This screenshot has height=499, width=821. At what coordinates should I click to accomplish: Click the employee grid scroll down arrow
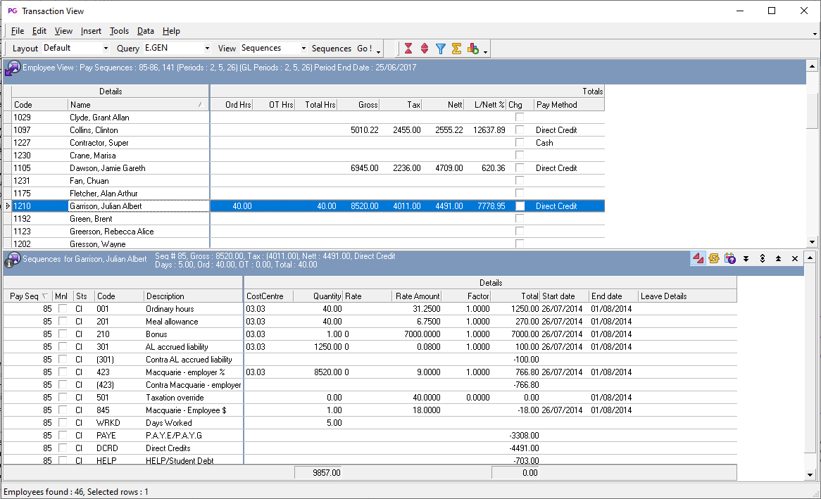coord(812,242)
